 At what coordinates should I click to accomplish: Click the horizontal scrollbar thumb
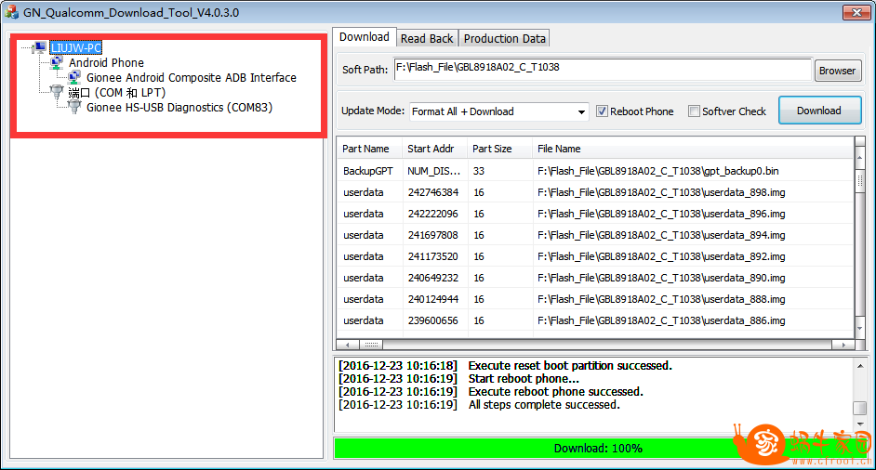pos(372,345)
